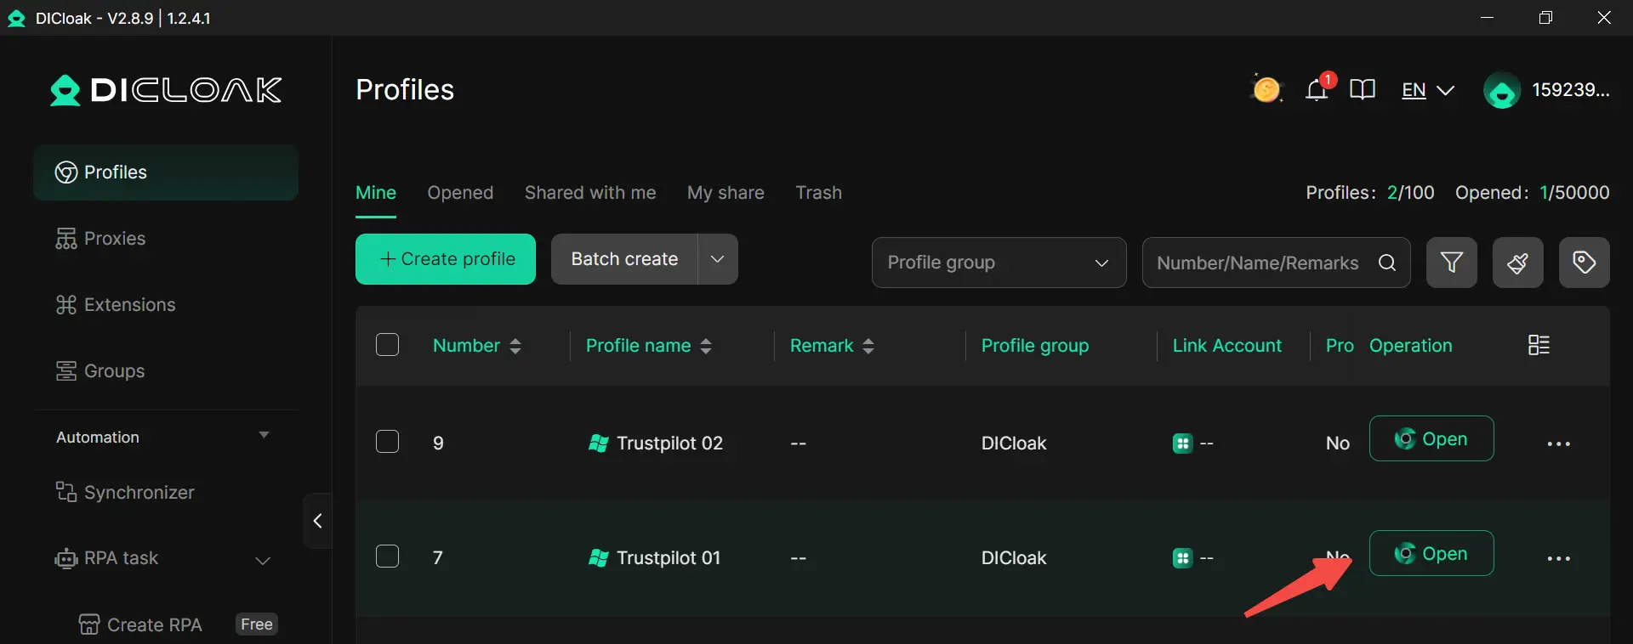
Task: Click the notification bell icon
Action: [x=1317, y=89]
